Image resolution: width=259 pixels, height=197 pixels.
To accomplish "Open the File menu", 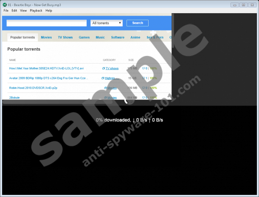I will point(6,11).
